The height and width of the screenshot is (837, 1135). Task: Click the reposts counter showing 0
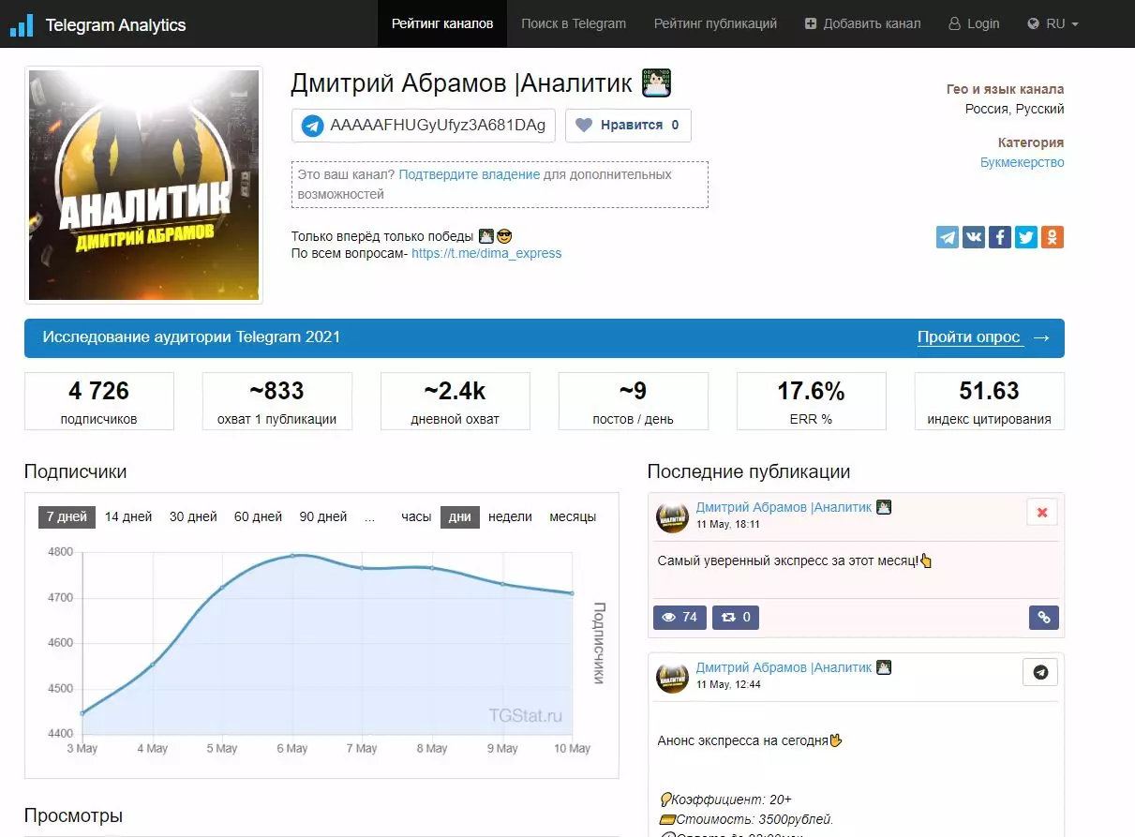(x=736, y=617)
